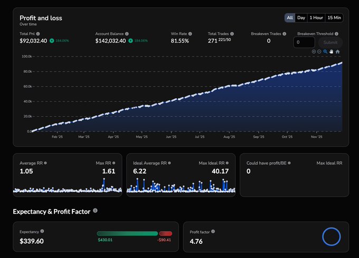The width and height of the screenshot is (359, 258).
Task: Click the $142,032.40 balance value
Action: 110,41
